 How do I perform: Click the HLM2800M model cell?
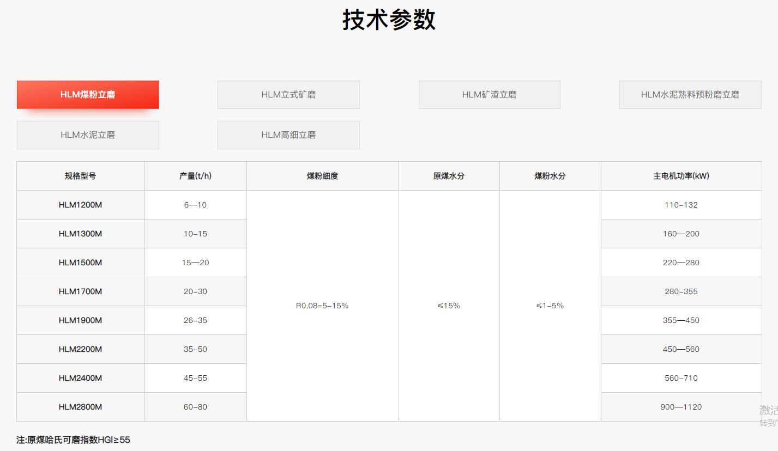pos(80,407)
